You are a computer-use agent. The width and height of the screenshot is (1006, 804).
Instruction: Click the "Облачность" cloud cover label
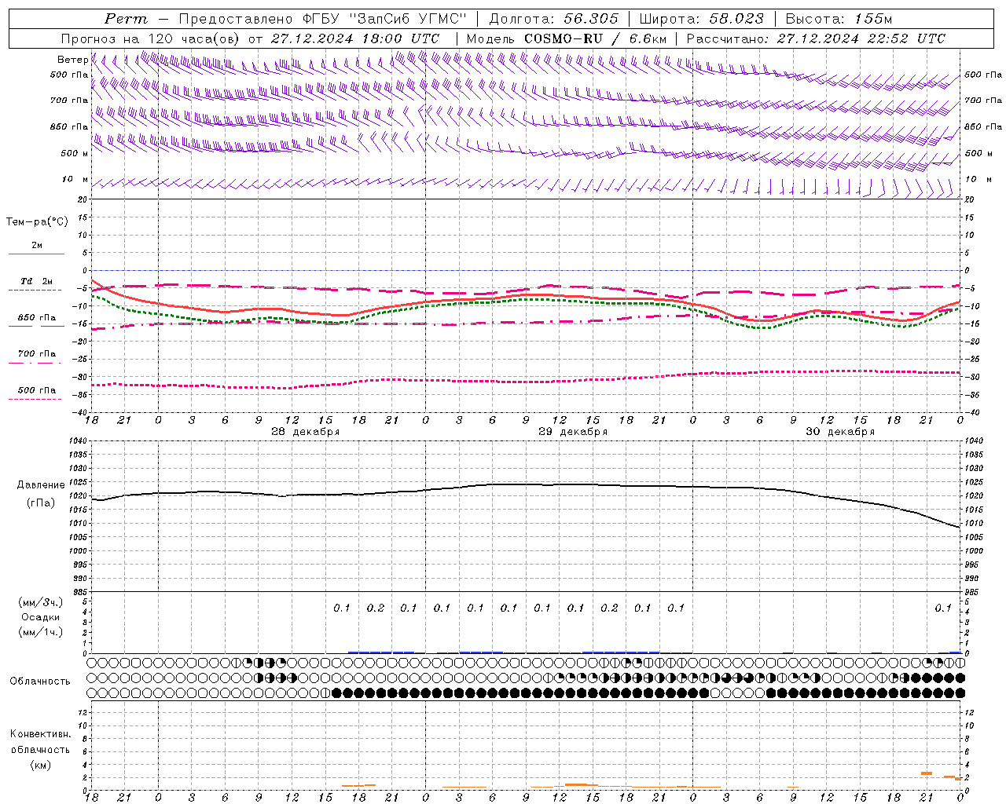tap(40, 681)
